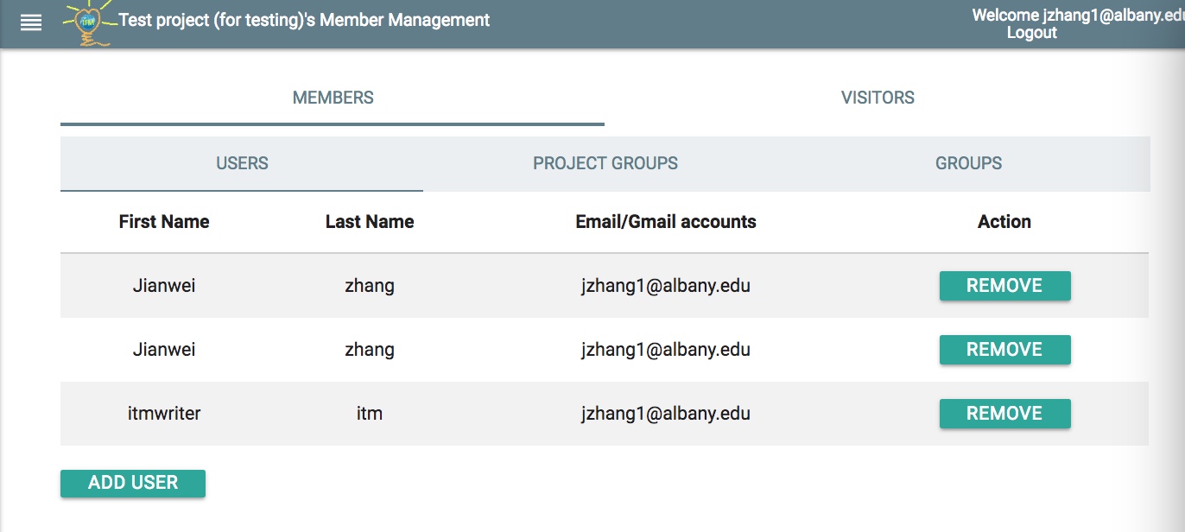This screenshot has width=1185, height=532.
Task: Click the Email/Gmail accounts column header
Action: tap(666, 221)
